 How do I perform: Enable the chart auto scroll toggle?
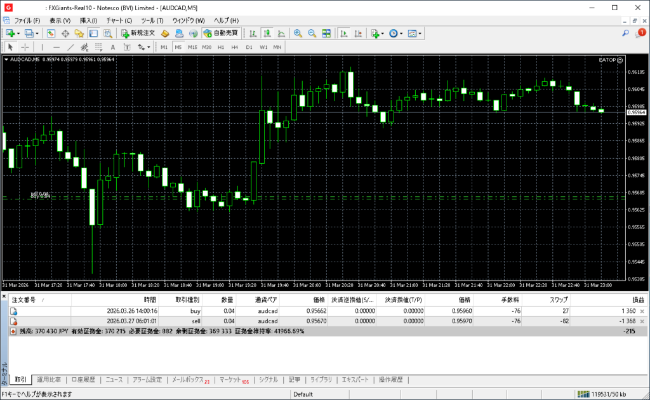tap(343, 33)
